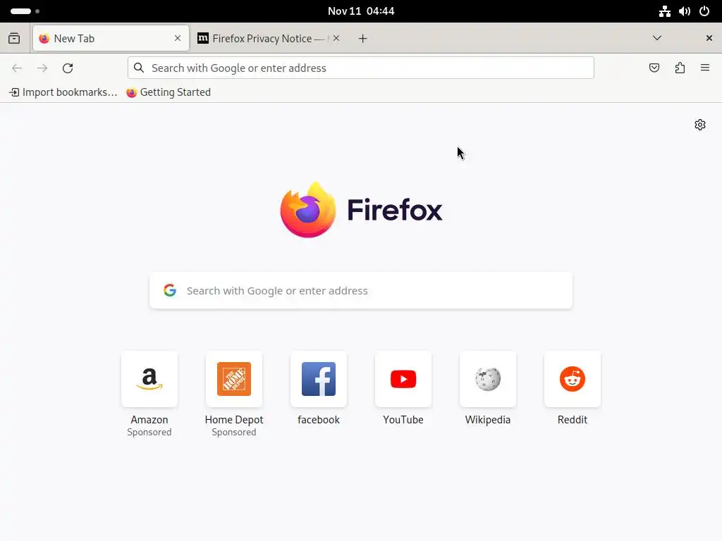Open the hamburger application menu
Viewport: 722px width, 541px height.
coord(705,68)
